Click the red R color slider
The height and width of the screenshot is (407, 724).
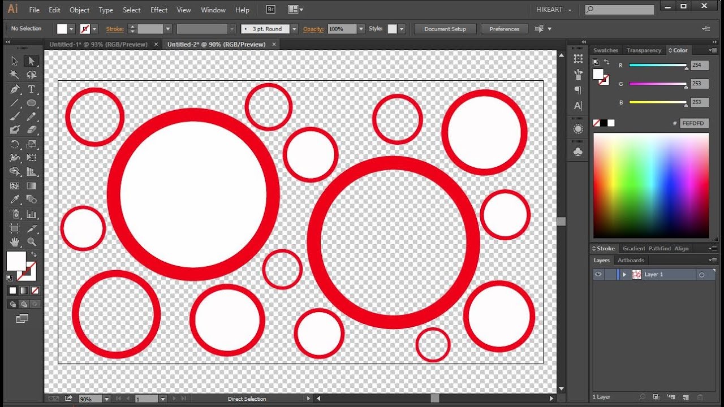click(658, 66)
